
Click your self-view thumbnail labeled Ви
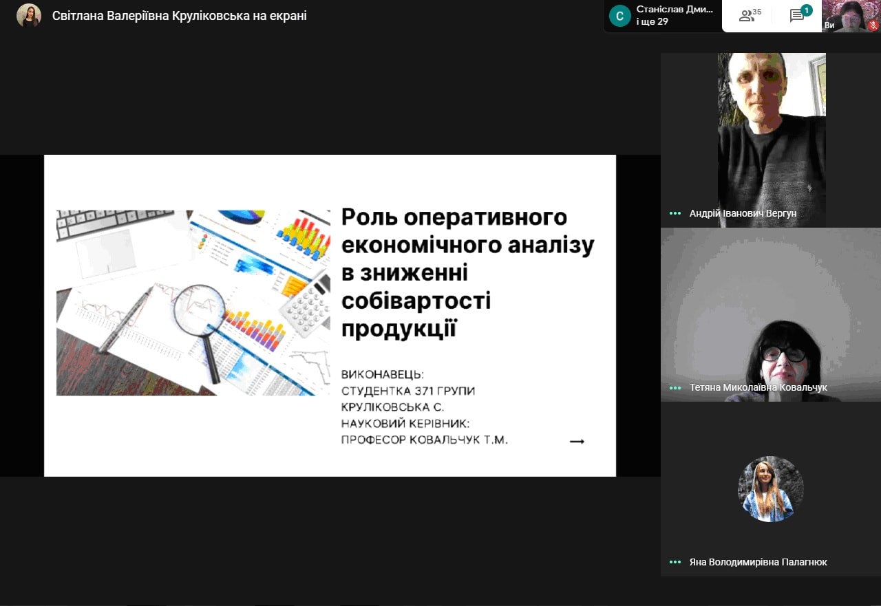point(851,16)
